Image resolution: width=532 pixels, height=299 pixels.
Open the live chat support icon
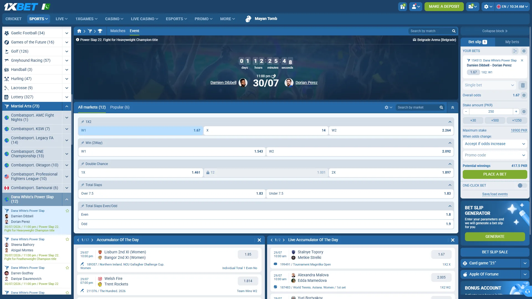(527, 292)
